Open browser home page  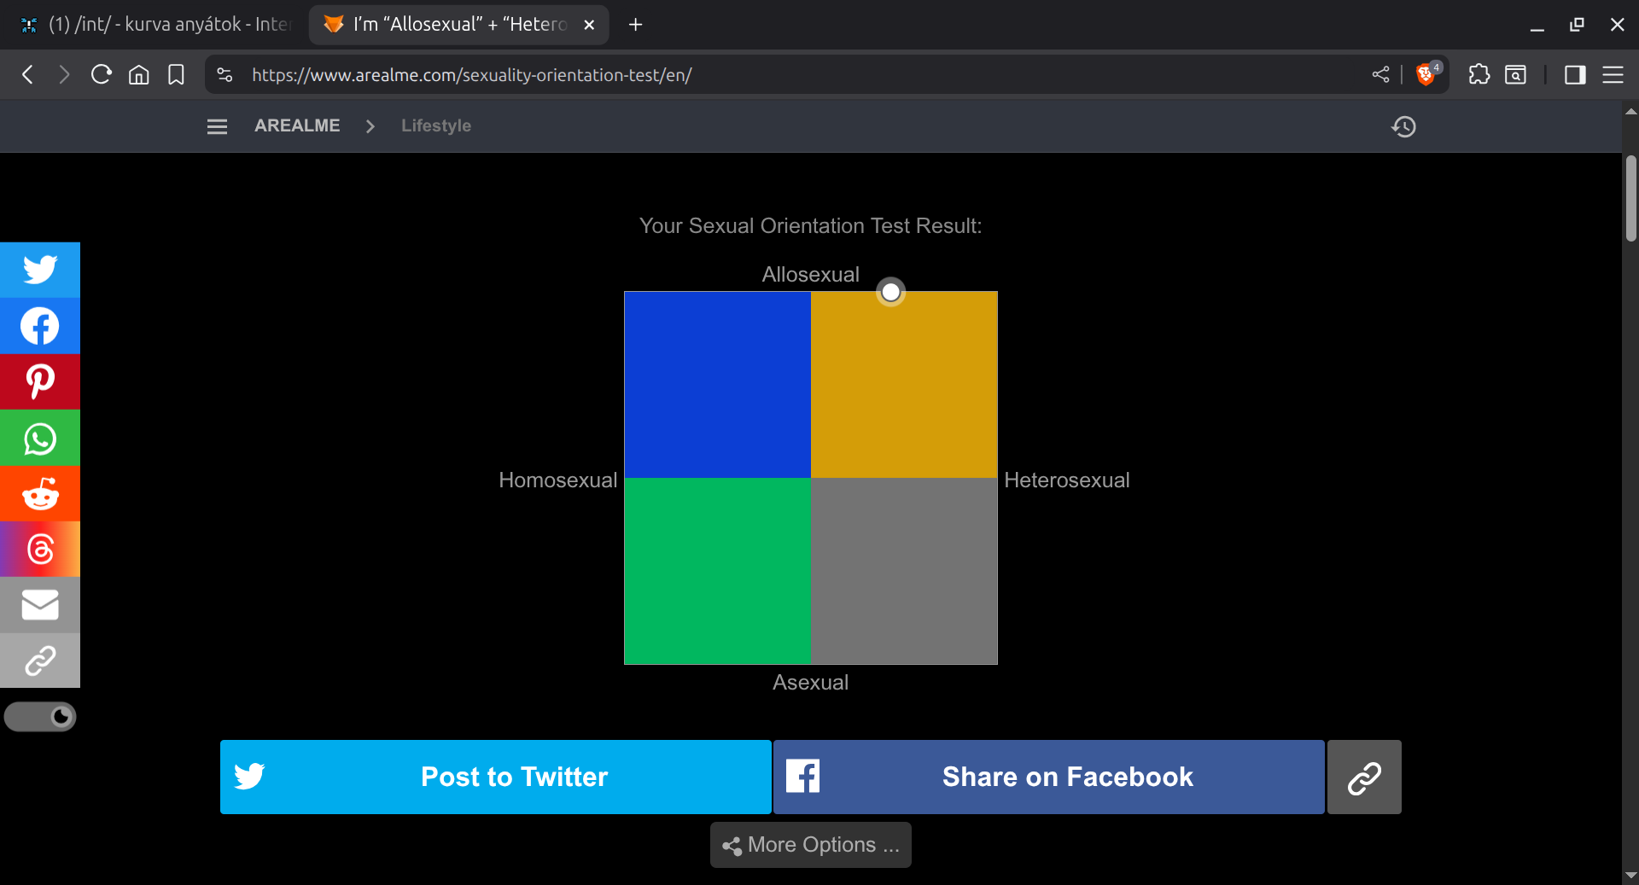(x=138, y=75)
